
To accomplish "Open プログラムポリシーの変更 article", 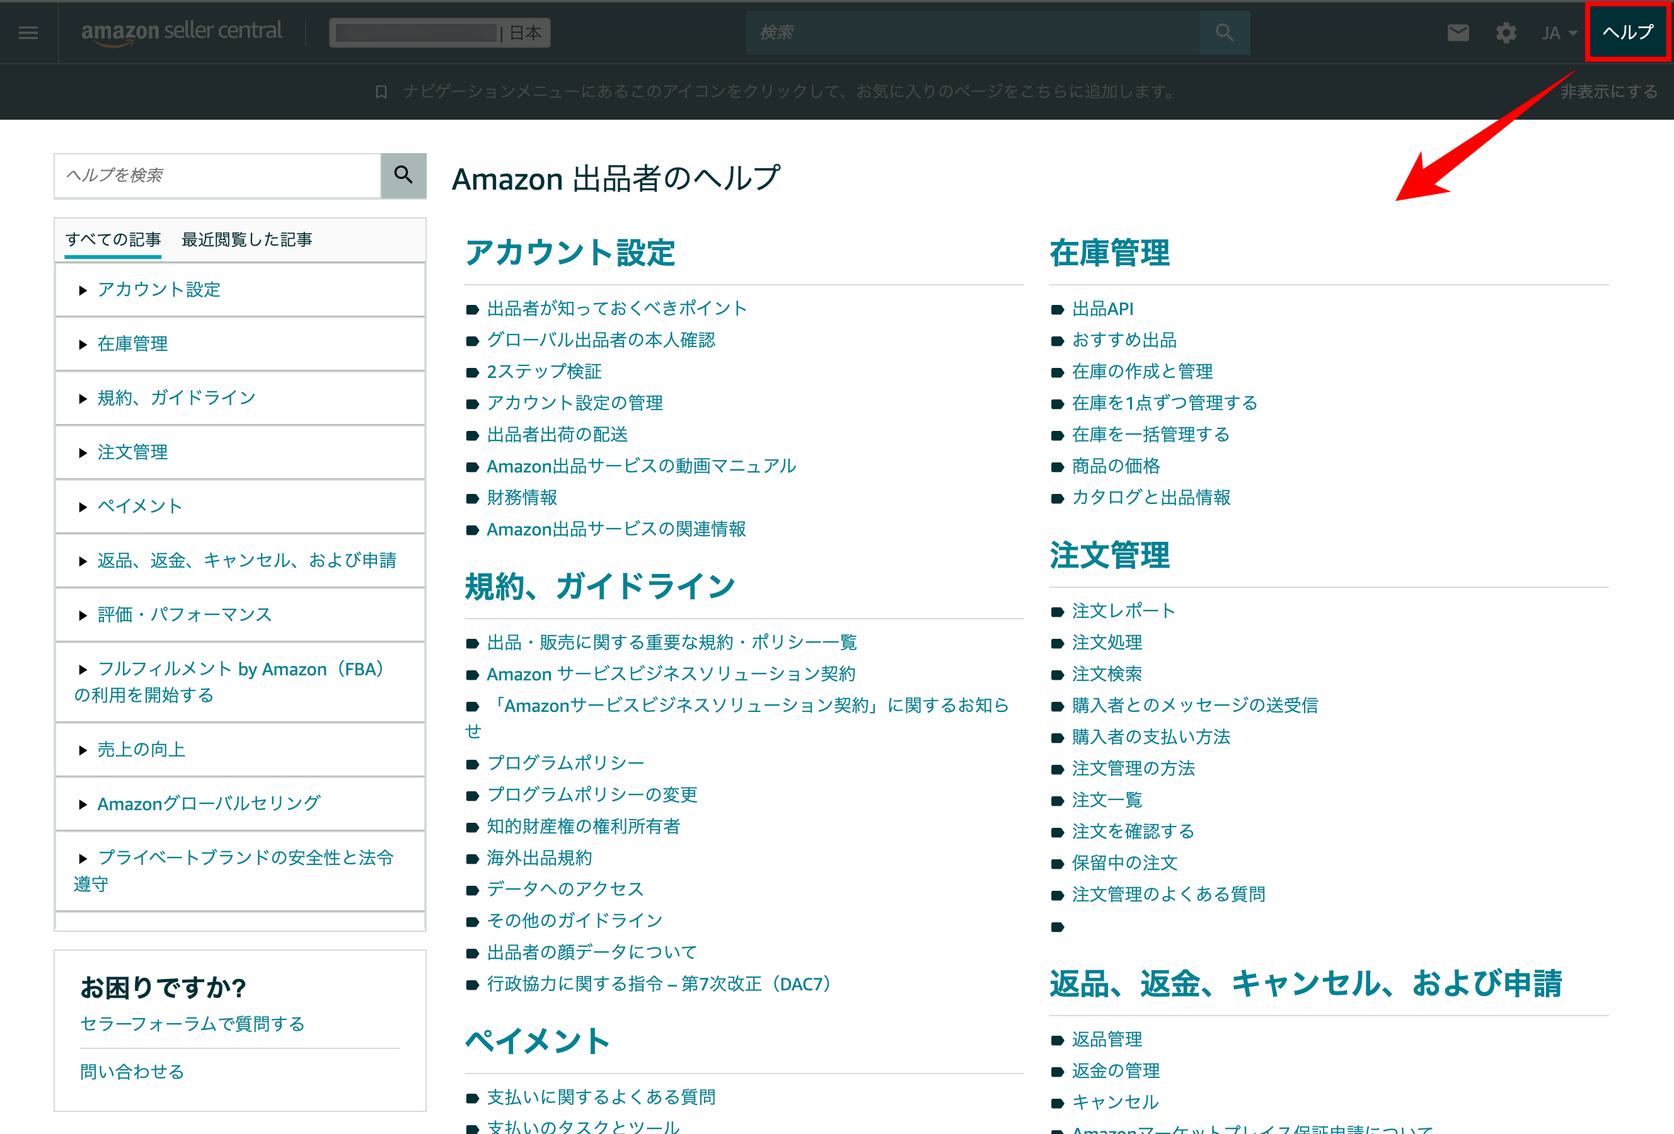I will [x=592, y=794].
